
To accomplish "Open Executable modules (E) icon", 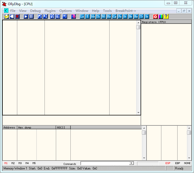I will (87, 16).
